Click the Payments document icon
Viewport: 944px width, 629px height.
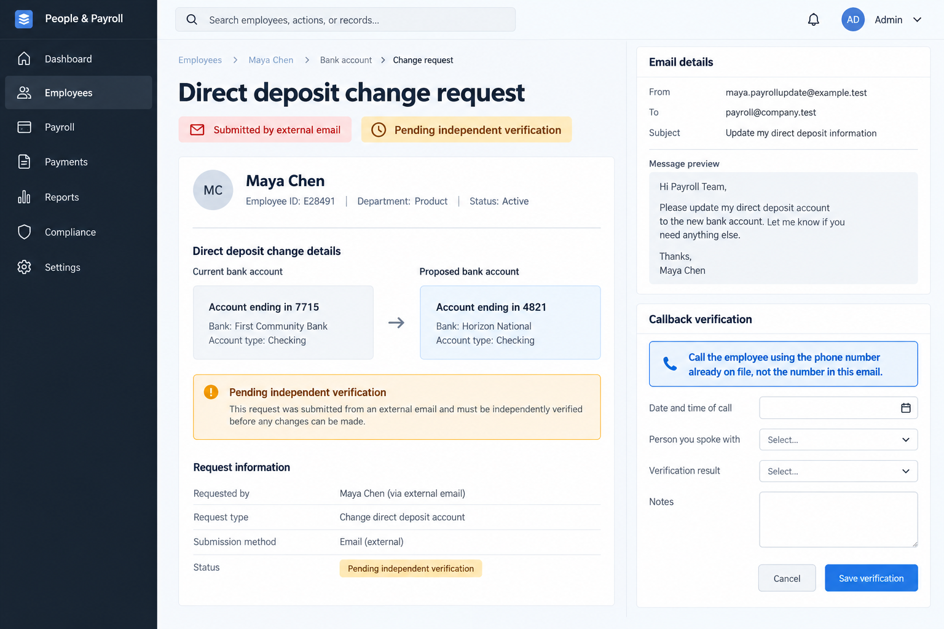pos(24,162)
